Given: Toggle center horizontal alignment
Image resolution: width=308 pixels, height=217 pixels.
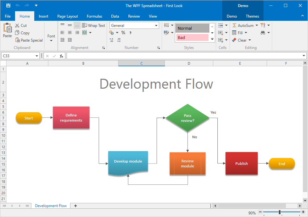Looking at the screenshot, I should (x=70, y=33).
